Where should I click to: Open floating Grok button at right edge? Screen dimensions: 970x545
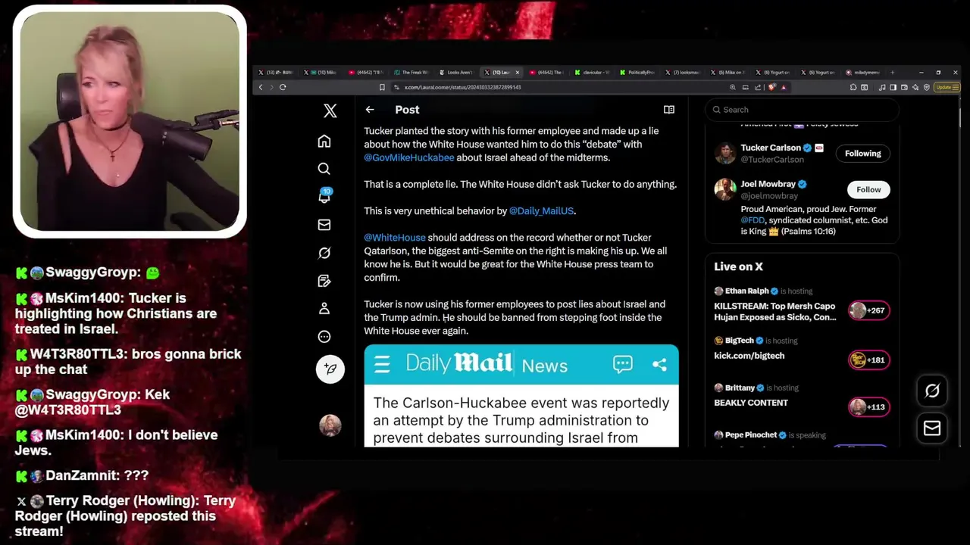click(x=932, y=391)
